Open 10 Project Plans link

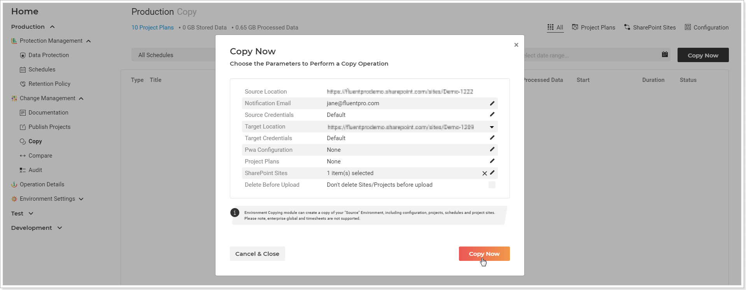pos(152,28)
